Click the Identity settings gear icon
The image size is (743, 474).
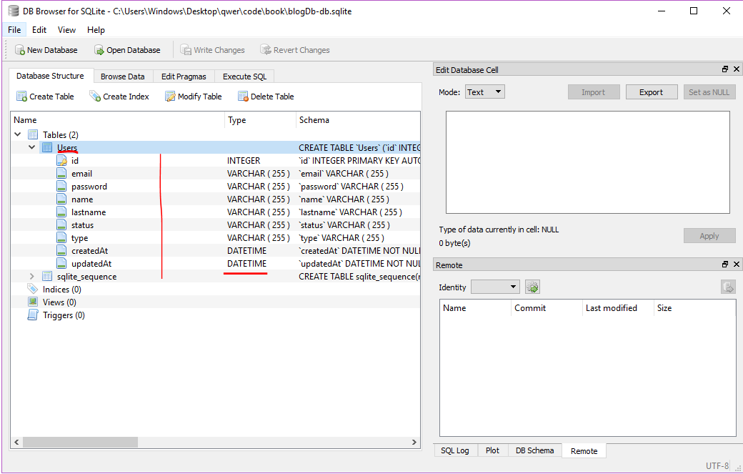(532, 286)
